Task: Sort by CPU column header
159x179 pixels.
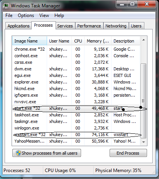Action: click(78, 41)
